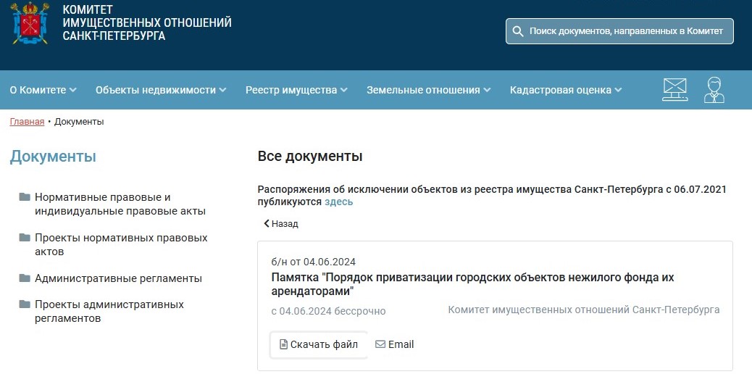This screenshot has width=752, height=390.
Task: Open the О Комитете menu
Action: click(x=43, y=90)
